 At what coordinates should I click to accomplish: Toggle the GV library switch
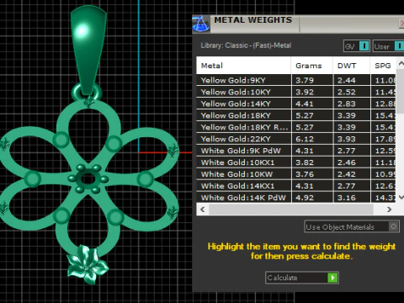[x=364, y=46]
